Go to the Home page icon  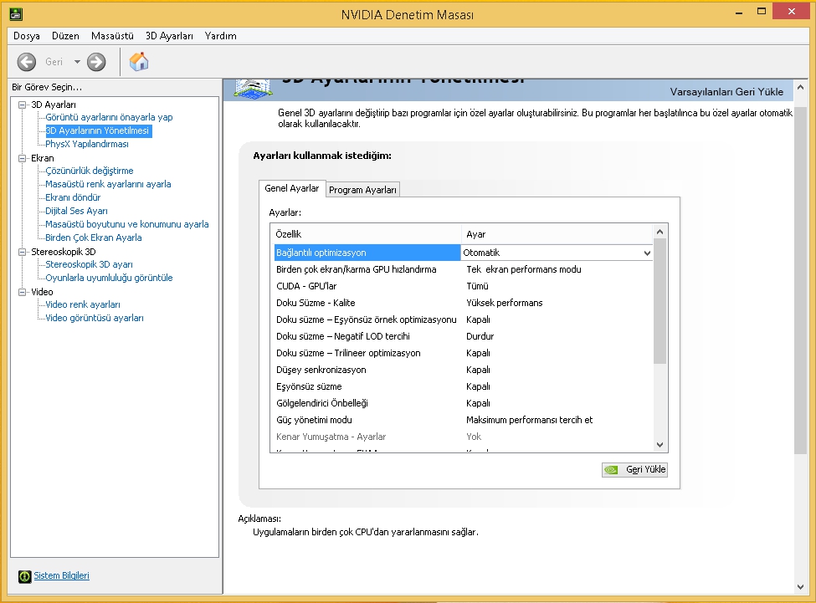139,62
